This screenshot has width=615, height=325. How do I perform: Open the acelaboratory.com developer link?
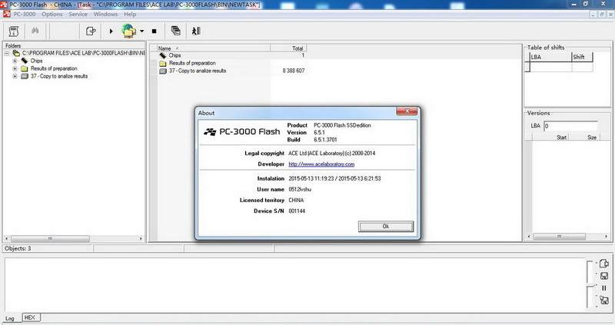(x=321, y=164)
